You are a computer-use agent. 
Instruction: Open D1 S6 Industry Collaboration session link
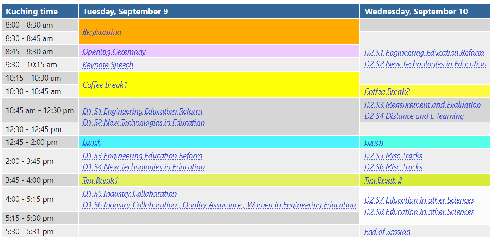tap(219, 205)
